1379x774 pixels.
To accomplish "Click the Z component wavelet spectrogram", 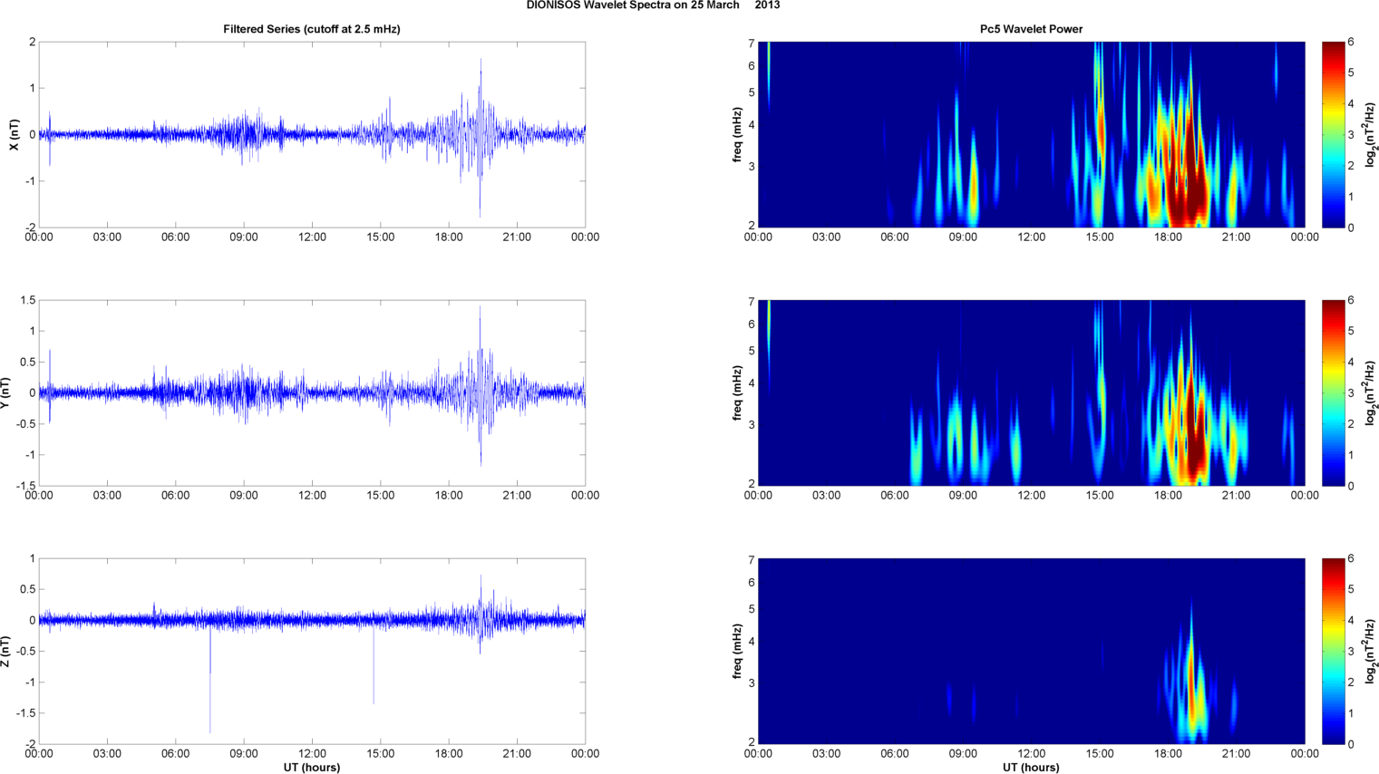I will 1031,652.
